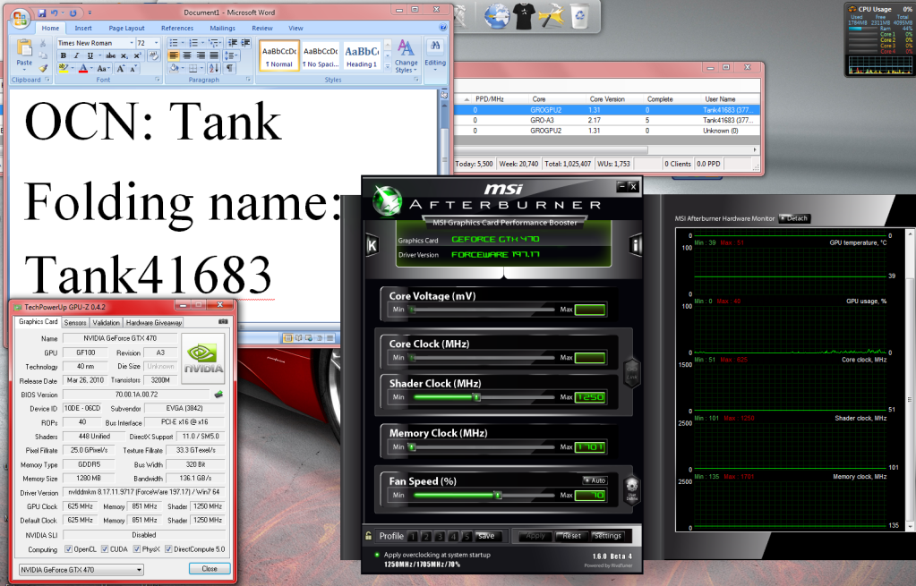
Task: Open Afterburner Settings
Action: pyautogui.click(x=607, y=536)
